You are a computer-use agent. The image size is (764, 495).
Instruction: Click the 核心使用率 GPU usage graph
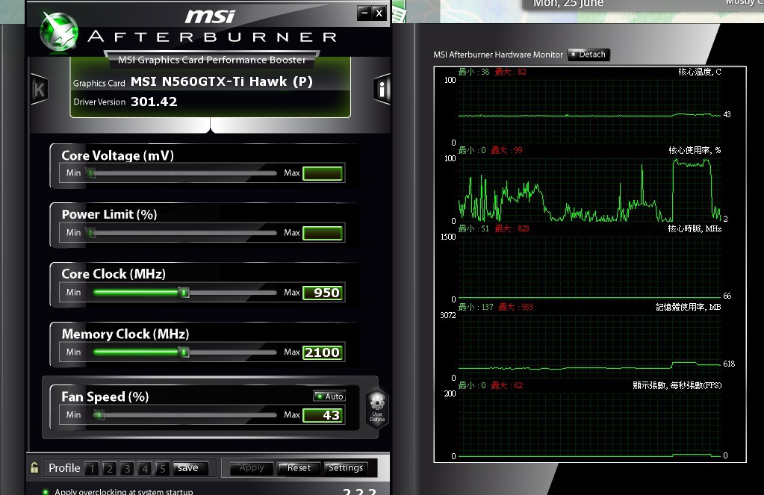tap(589, 190)
